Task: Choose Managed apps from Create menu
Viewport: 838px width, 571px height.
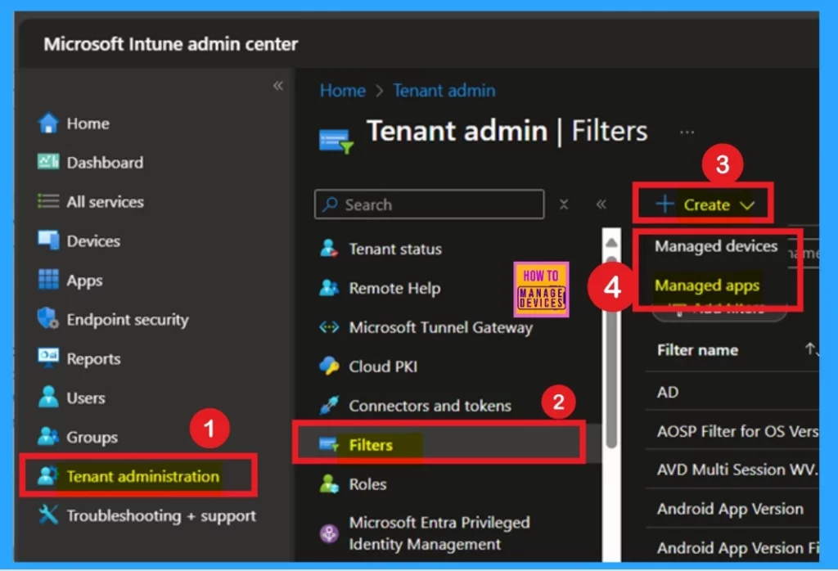Action: pyautogui.click(x=706, y=285)
